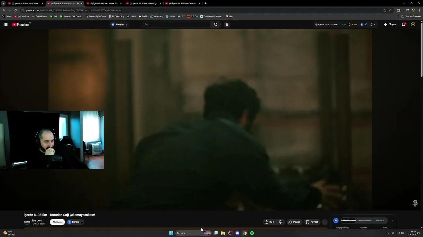Reload the current page
Image resolution: width=423 pixels, height=237 pixels.
tap(15, 10)
